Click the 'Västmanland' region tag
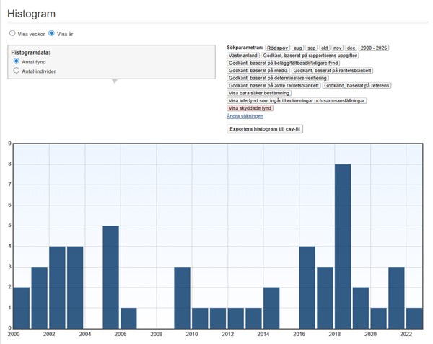The height and width of the screenshot is (344, 433). pyautogui.click(x=243, y=56)
